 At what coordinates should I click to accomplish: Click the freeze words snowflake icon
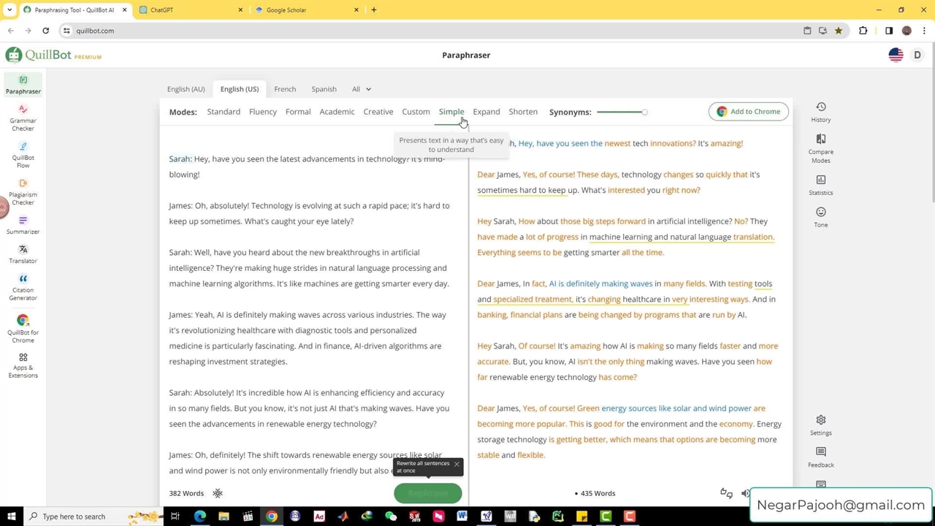[x=218, y=493]
